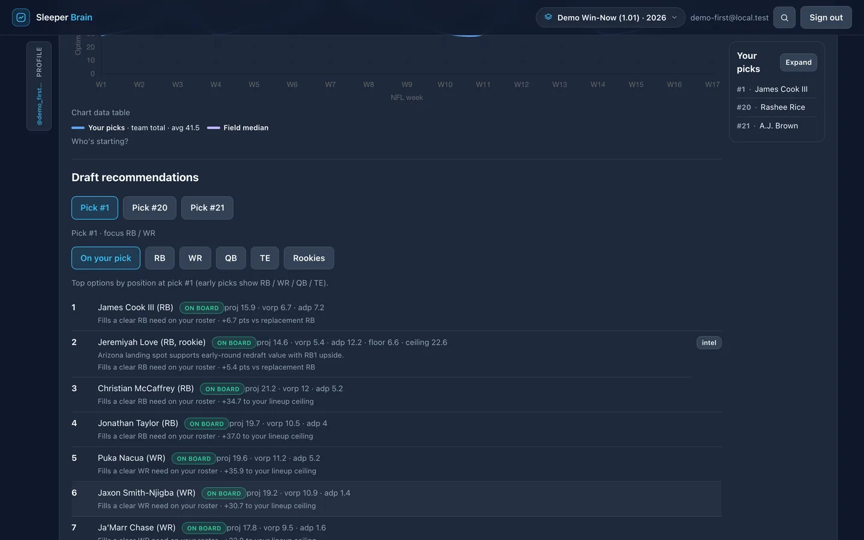Image resolution: width=864 pixels, height=540 pixels.
Task: Click ON BOARD badge for Puka Nacua
Action: pyautogui.click(x=194, y=459)
